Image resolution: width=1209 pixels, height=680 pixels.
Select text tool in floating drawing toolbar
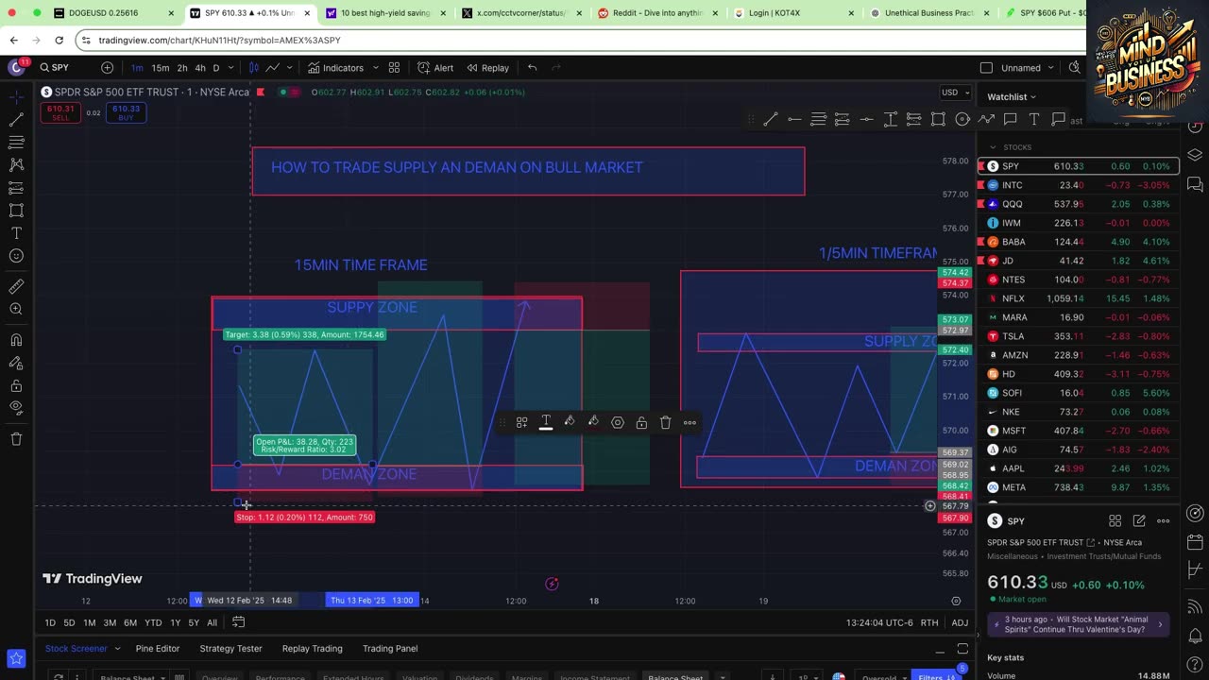pos(1034,119)
